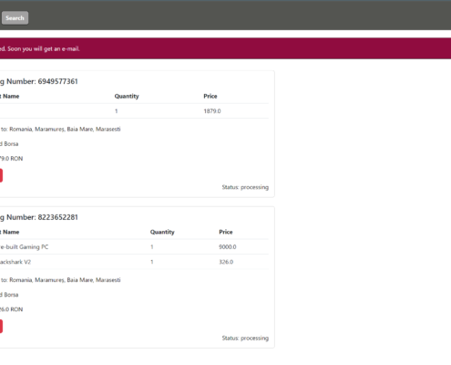Viewport: 451px width, 365px height.
Task: Click the e-mail notification banner message
Action: 40,48
